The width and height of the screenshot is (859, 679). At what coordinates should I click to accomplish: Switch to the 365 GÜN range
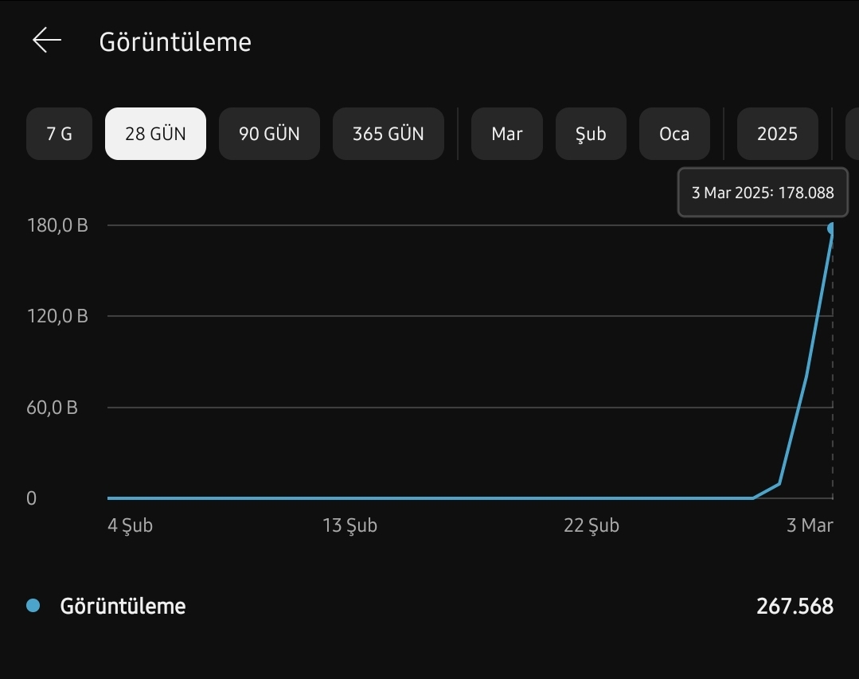click(x=389, y=134)
